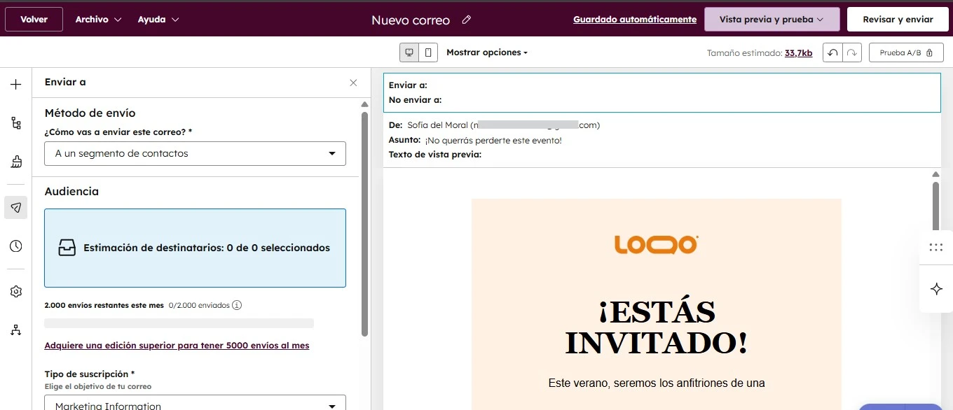Open the send settings paper plane icon
This screenshot has height=410, width=953.
pyautogui.click(x=15, y=207)
